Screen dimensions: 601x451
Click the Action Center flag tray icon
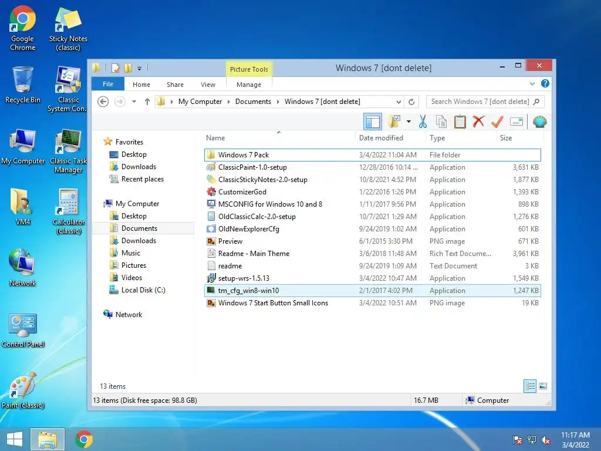click(x=518, y=440)
